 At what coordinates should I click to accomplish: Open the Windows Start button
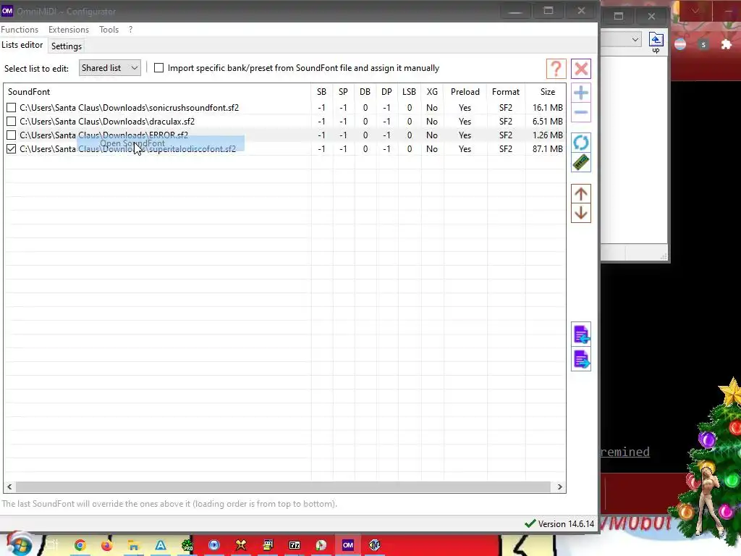[20, 544]
